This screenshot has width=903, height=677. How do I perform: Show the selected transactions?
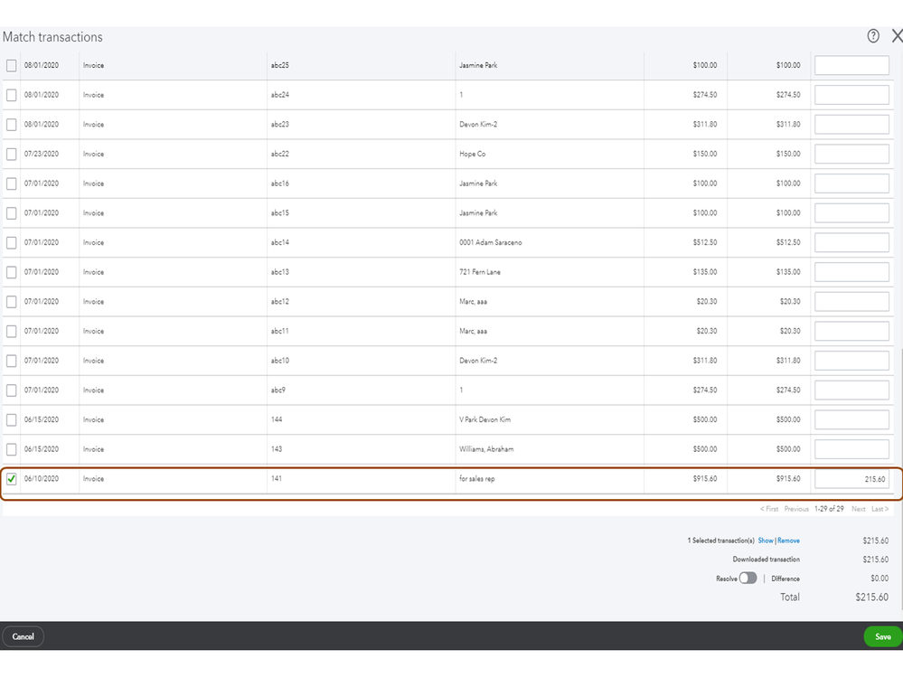(766, 541)
